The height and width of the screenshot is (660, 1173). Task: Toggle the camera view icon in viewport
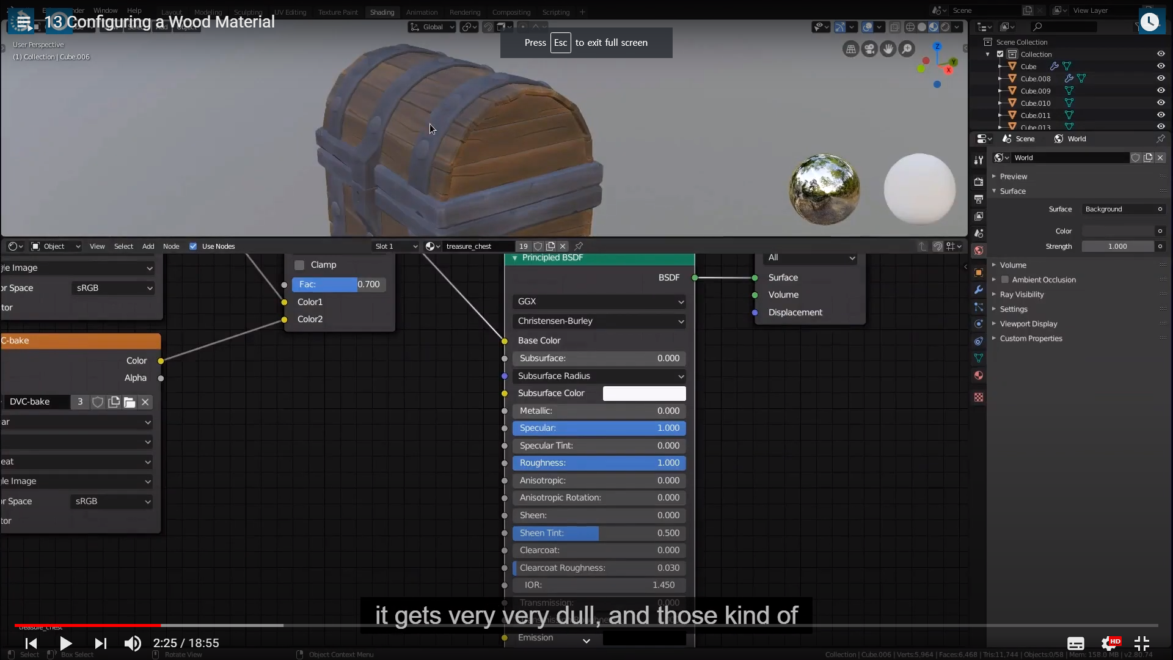[x=869, y=49]
